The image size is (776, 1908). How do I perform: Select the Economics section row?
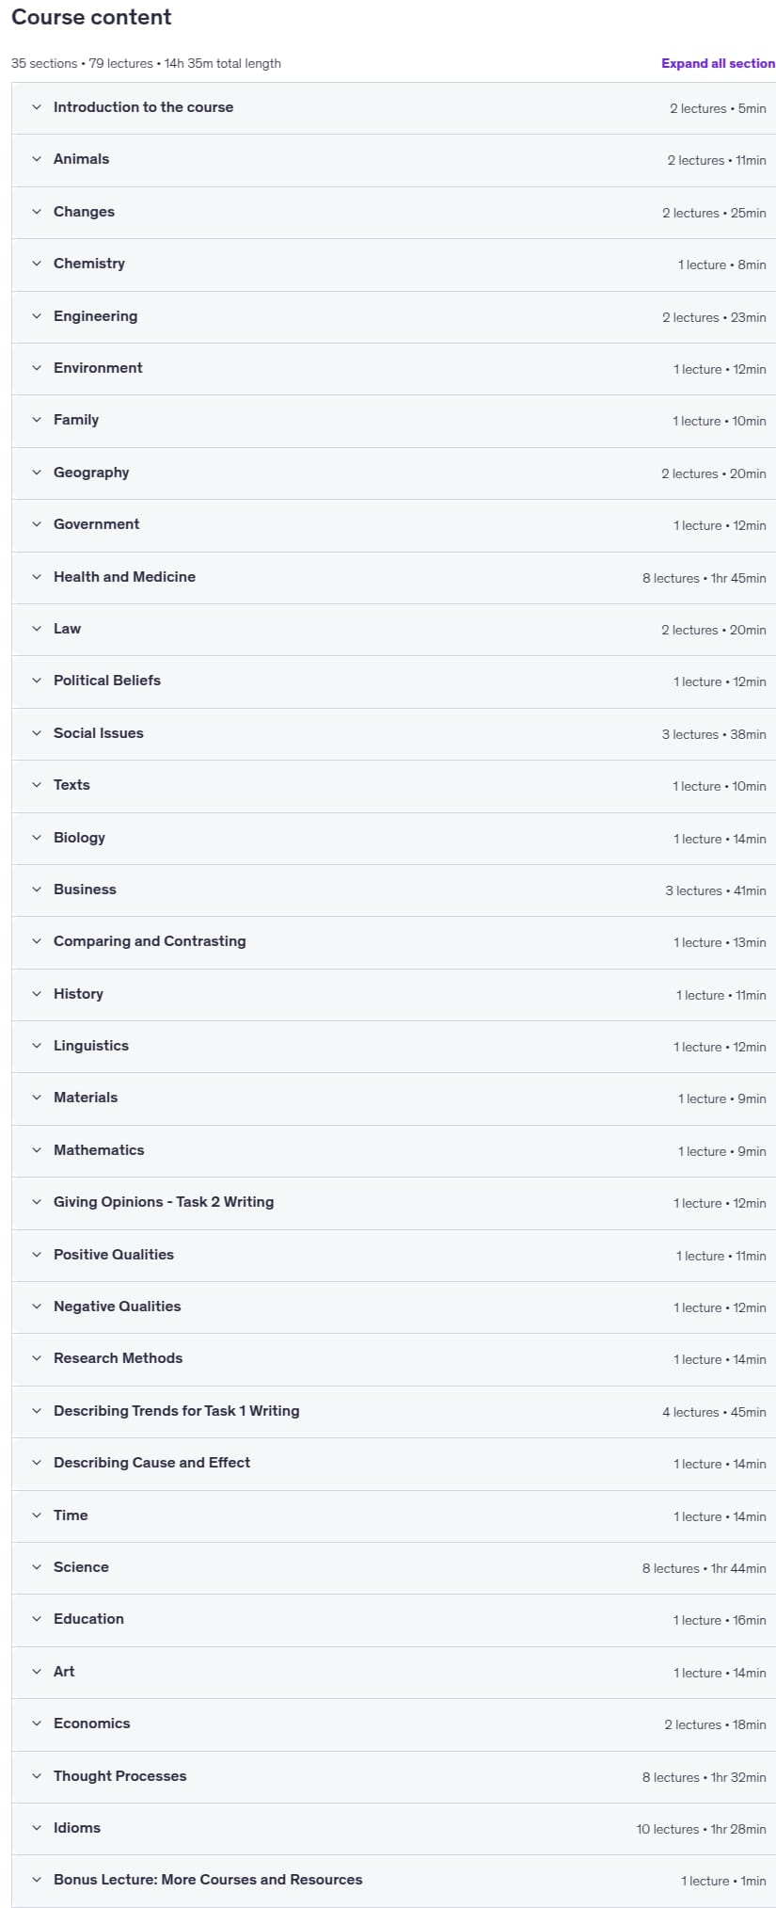393,1724
